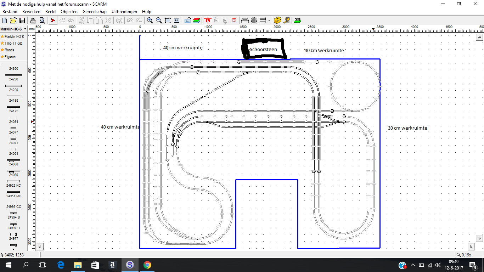Viewport: 484px width, 272px height.
Task: Click the Copy icon
Action: coord(90,21)
